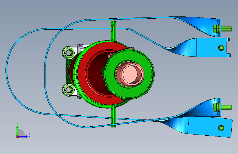Click the green Y axis arrow of the triad
This screenshot has width=238, height=154.
pos(18,131)
